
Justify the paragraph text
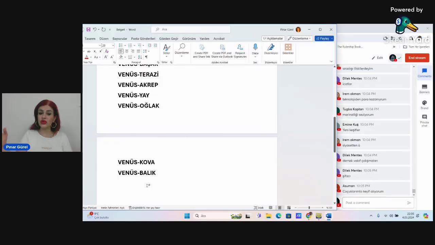[x=138, y=51]
